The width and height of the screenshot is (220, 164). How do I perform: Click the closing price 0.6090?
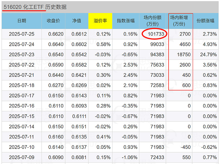coord(56,157)
